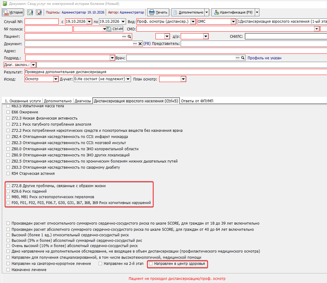Viewport: 327px width, 283px height.
Task: Expand the Д-учет dropdown
Action: 128,79
